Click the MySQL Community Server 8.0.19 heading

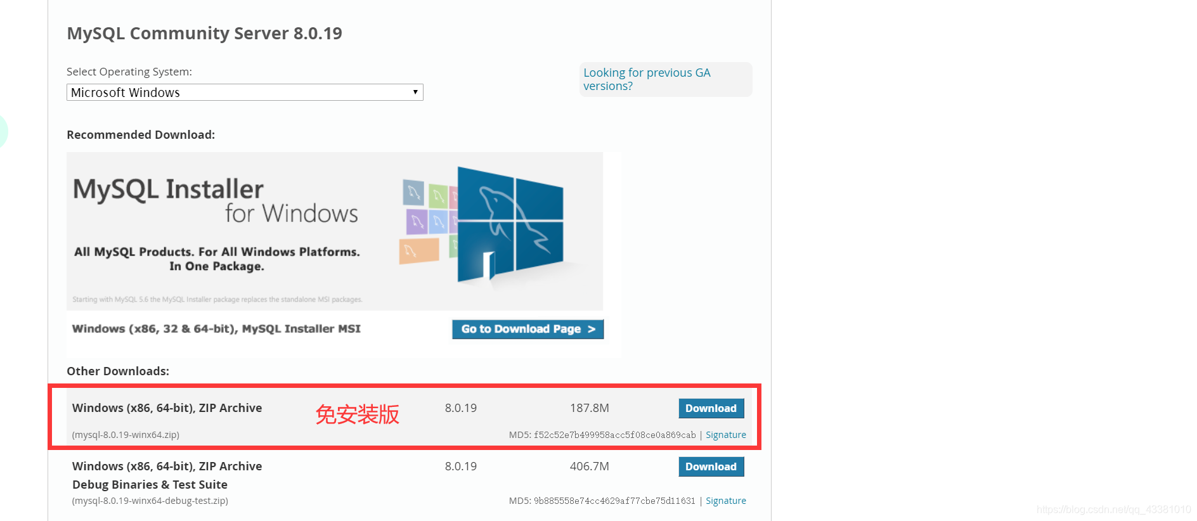coord(204,33)
